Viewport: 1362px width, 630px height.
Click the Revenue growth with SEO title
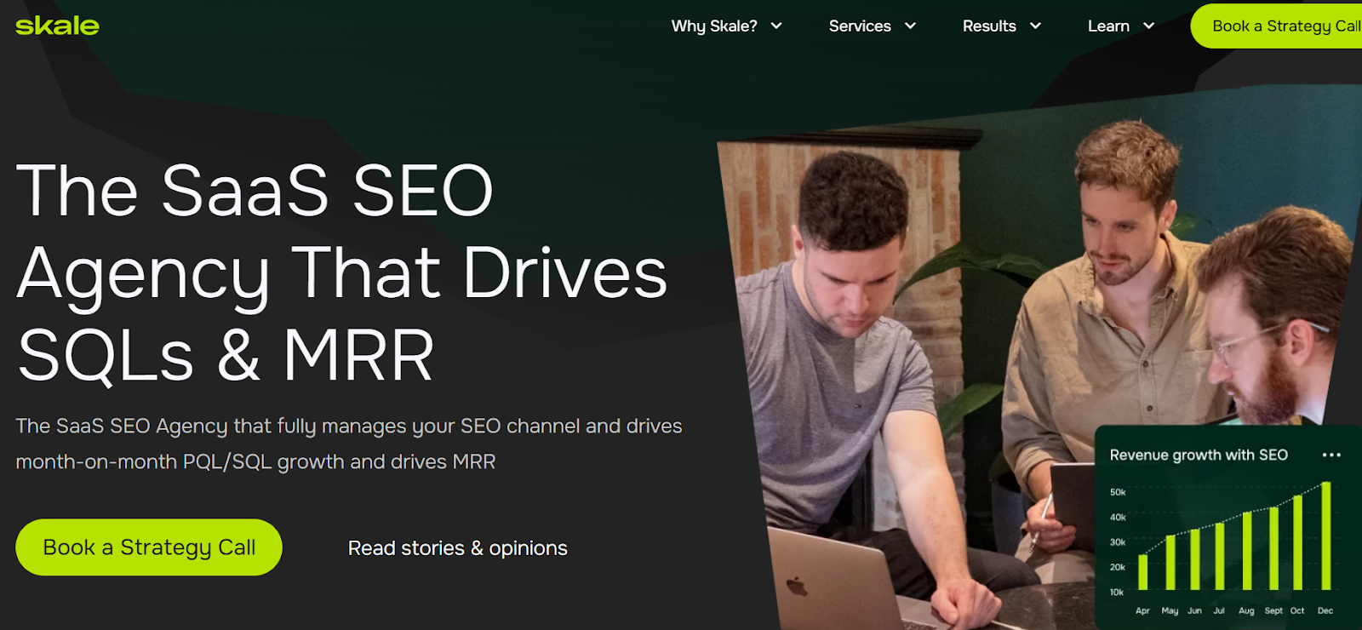coord(1199,455)
